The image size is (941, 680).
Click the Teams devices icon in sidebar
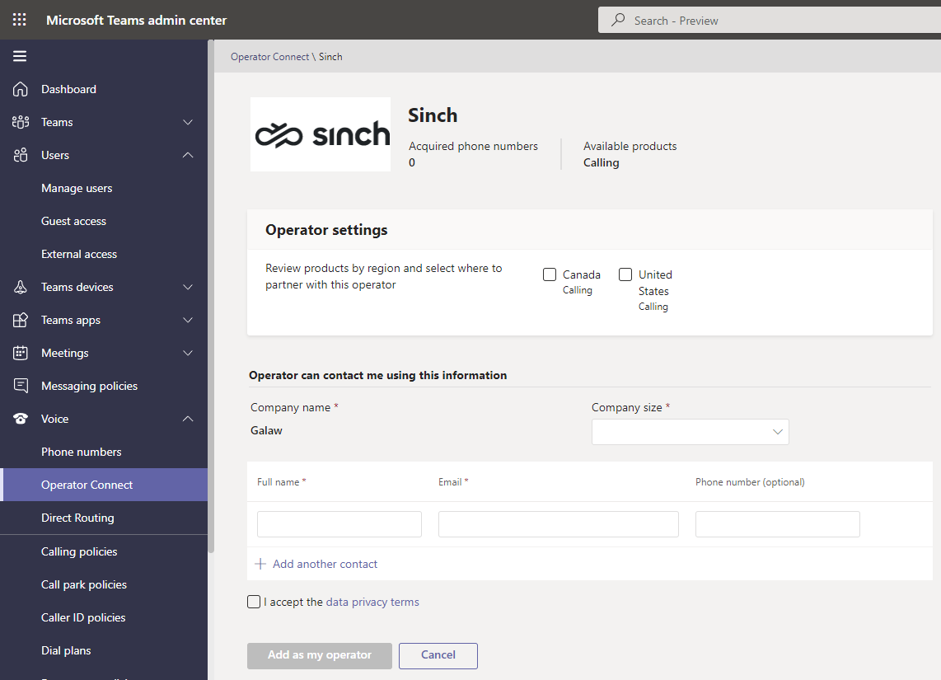20,287
